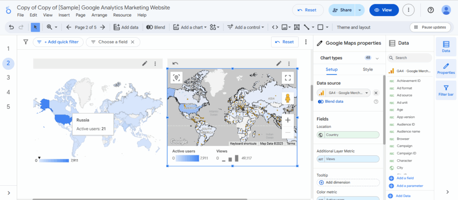Zoom in on the Google map
The image size is (458, 200).
coord(288,120)
